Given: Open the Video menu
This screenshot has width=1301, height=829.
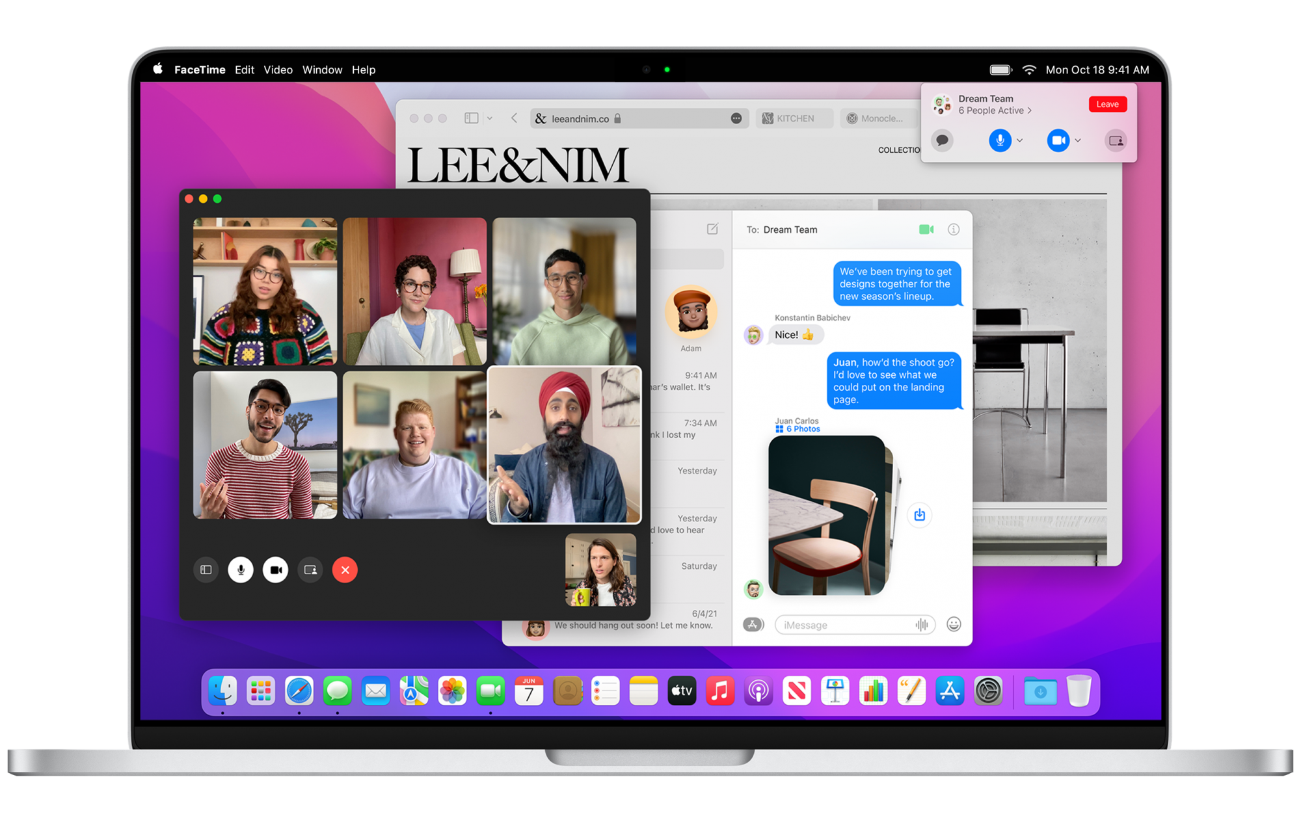Looking at the screenshot, I should click(278, 70).
